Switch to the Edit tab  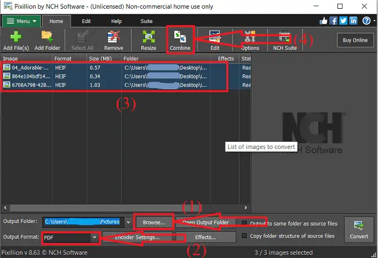tap(86, 21)
